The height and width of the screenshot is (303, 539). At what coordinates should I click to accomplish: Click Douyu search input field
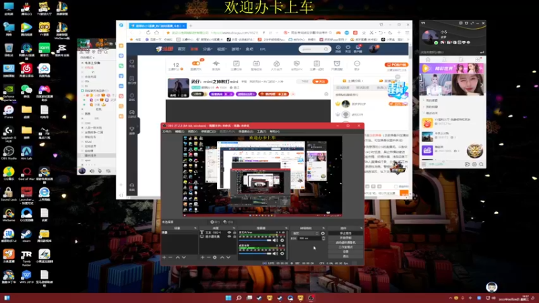pyautogui.click(x=315, y=49)
